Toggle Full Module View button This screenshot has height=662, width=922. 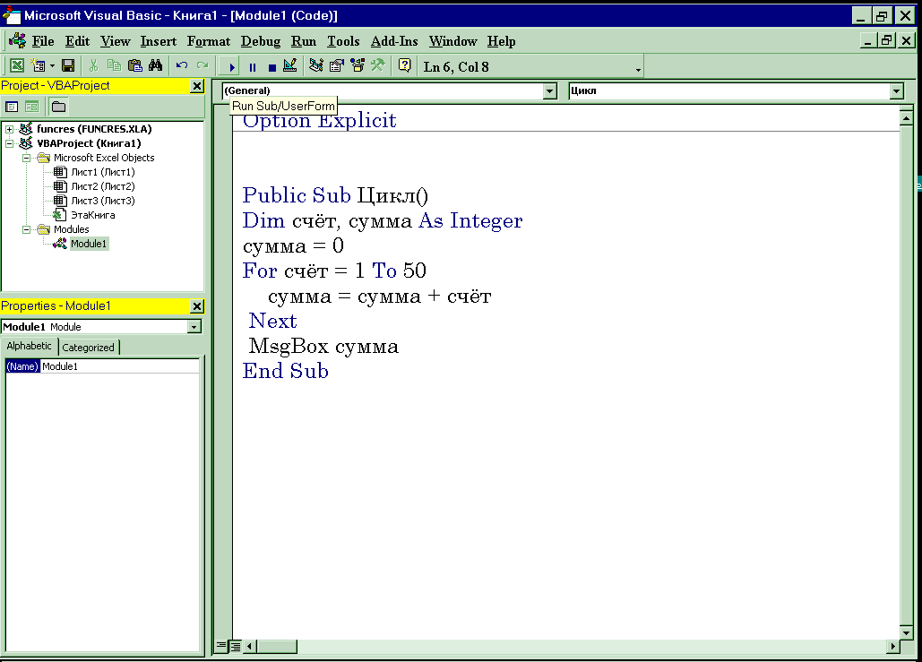pos(235,646)
